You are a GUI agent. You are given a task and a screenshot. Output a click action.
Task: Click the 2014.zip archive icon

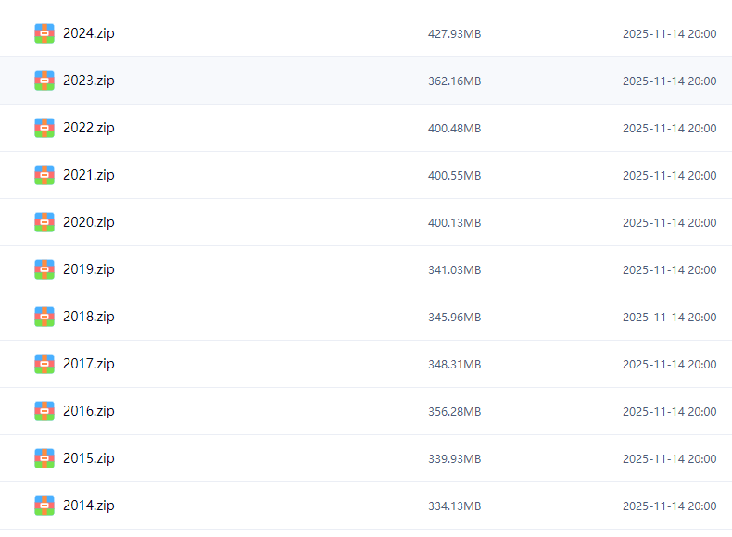[44, 506]
